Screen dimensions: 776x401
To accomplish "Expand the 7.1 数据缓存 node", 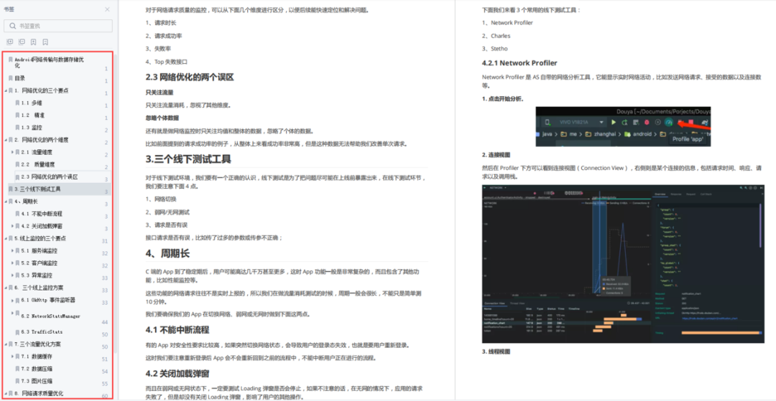I will click(x=12, y=356).
